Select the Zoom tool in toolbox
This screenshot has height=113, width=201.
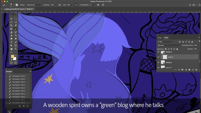(x=15, y=49)
